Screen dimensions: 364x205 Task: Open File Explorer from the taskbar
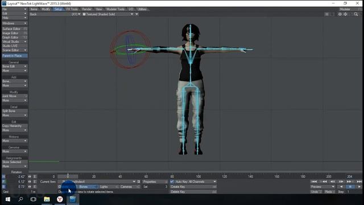(47, 199)
